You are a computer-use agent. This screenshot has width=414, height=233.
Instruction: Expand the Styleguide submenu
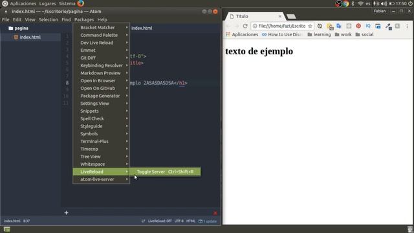click(101, 126)
